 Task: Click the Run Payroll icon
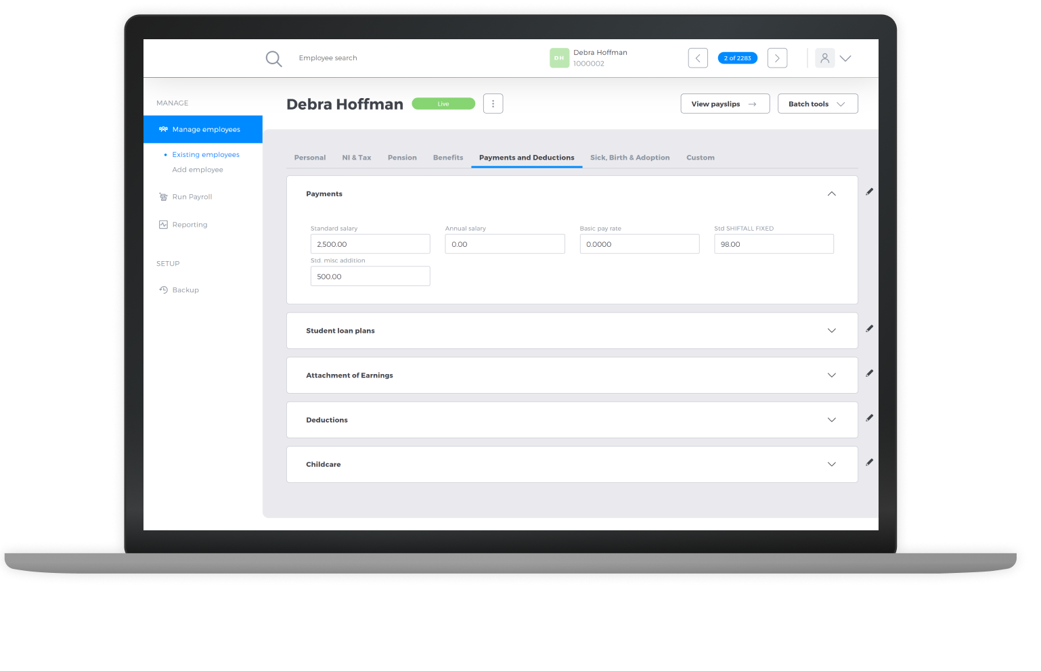pyautogui.click(x=162, y=196)
